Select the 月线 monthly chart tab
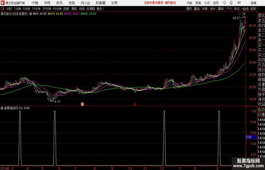This screenshot has width=265, height=170. click(x=82, y=9)
